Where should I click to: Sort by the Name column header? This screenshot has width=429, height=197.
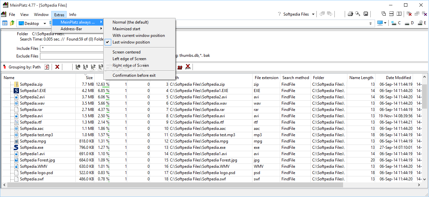[x=38, y=77]
